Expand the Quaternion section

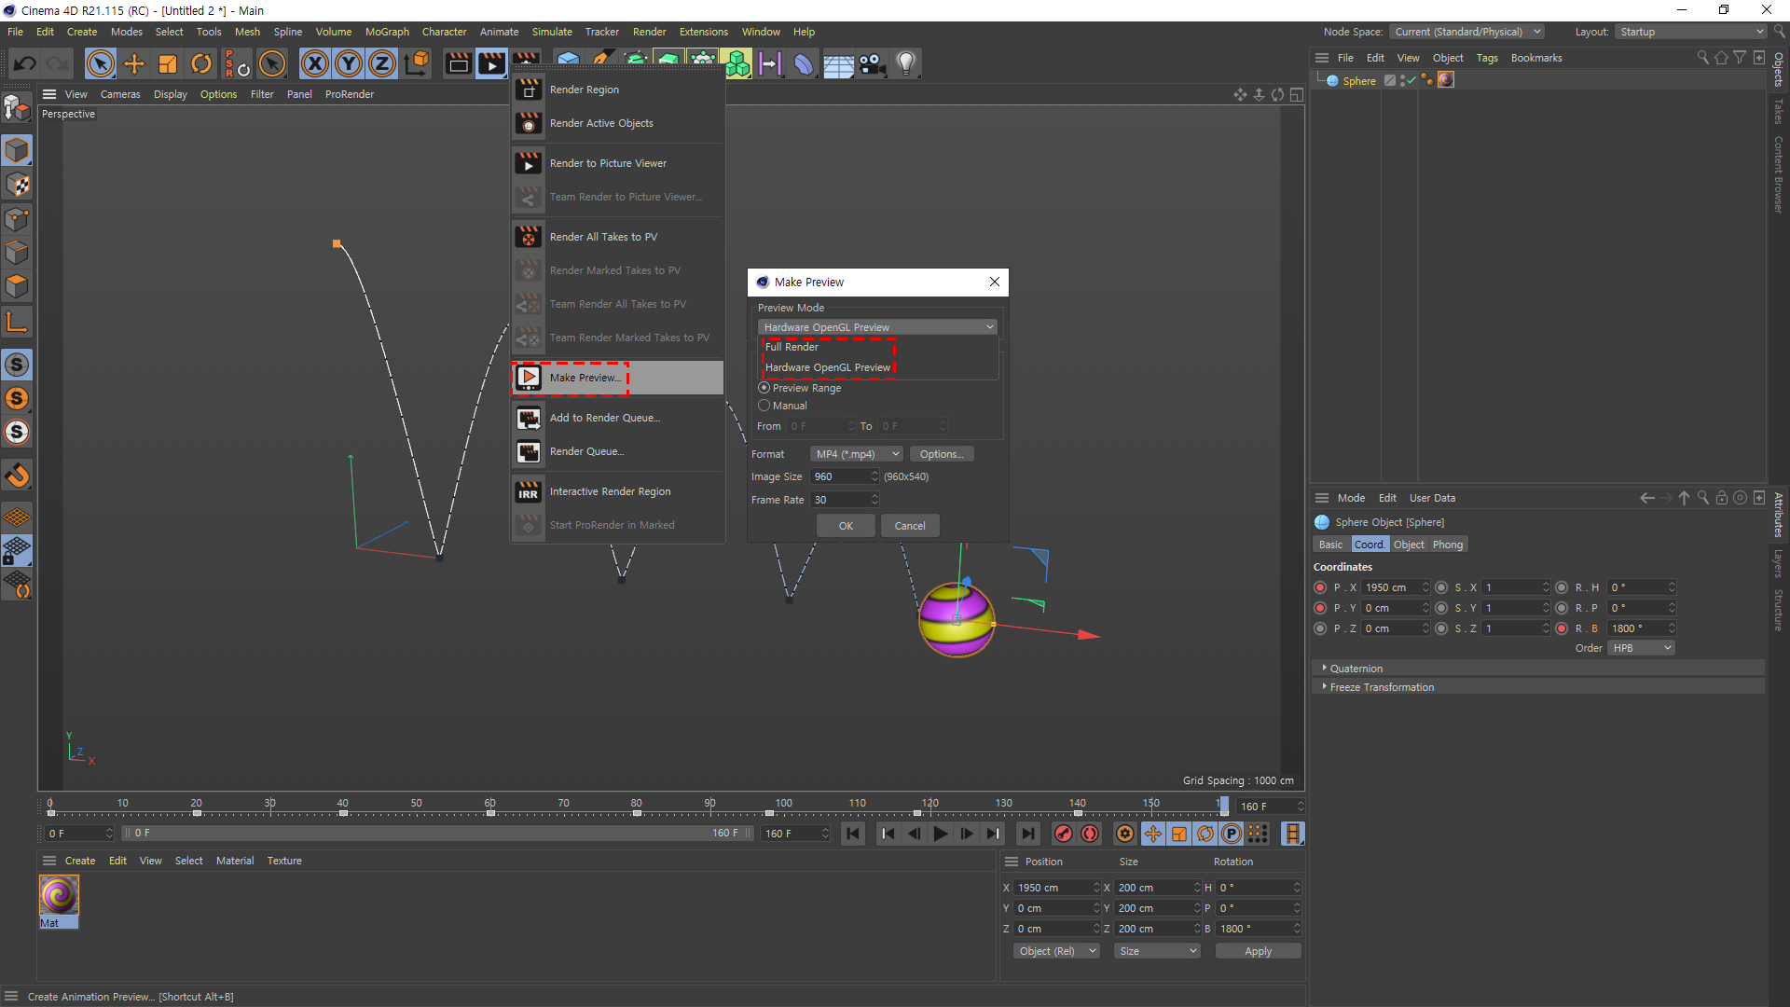point(1356,669)
